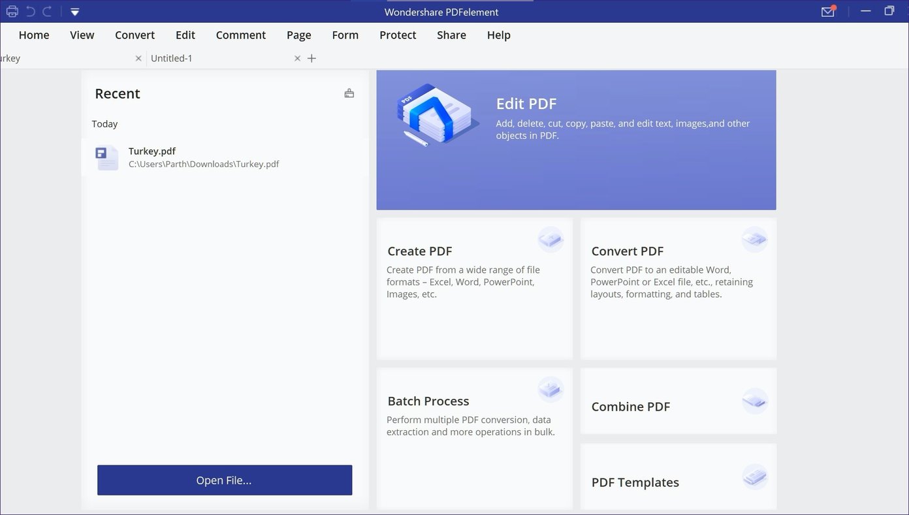
Task: Open the new tab plus button
Action: pos(311,58)
